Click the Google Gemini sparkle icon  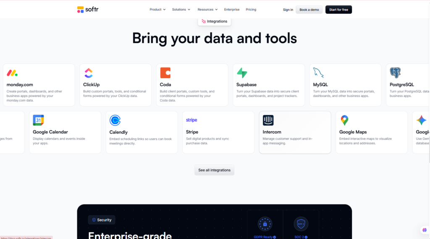pos(421,120)
